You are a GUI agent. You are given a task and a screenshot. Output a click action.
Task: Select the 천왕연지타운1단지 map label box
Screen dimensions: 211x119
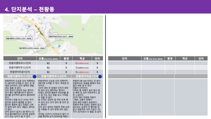point(61,36)
